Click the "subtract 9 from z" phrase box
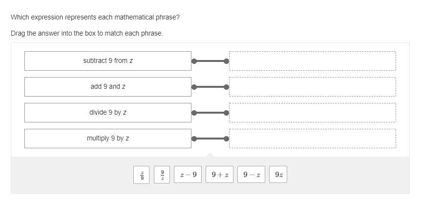The image size is (421, 200). pos(108,61)
